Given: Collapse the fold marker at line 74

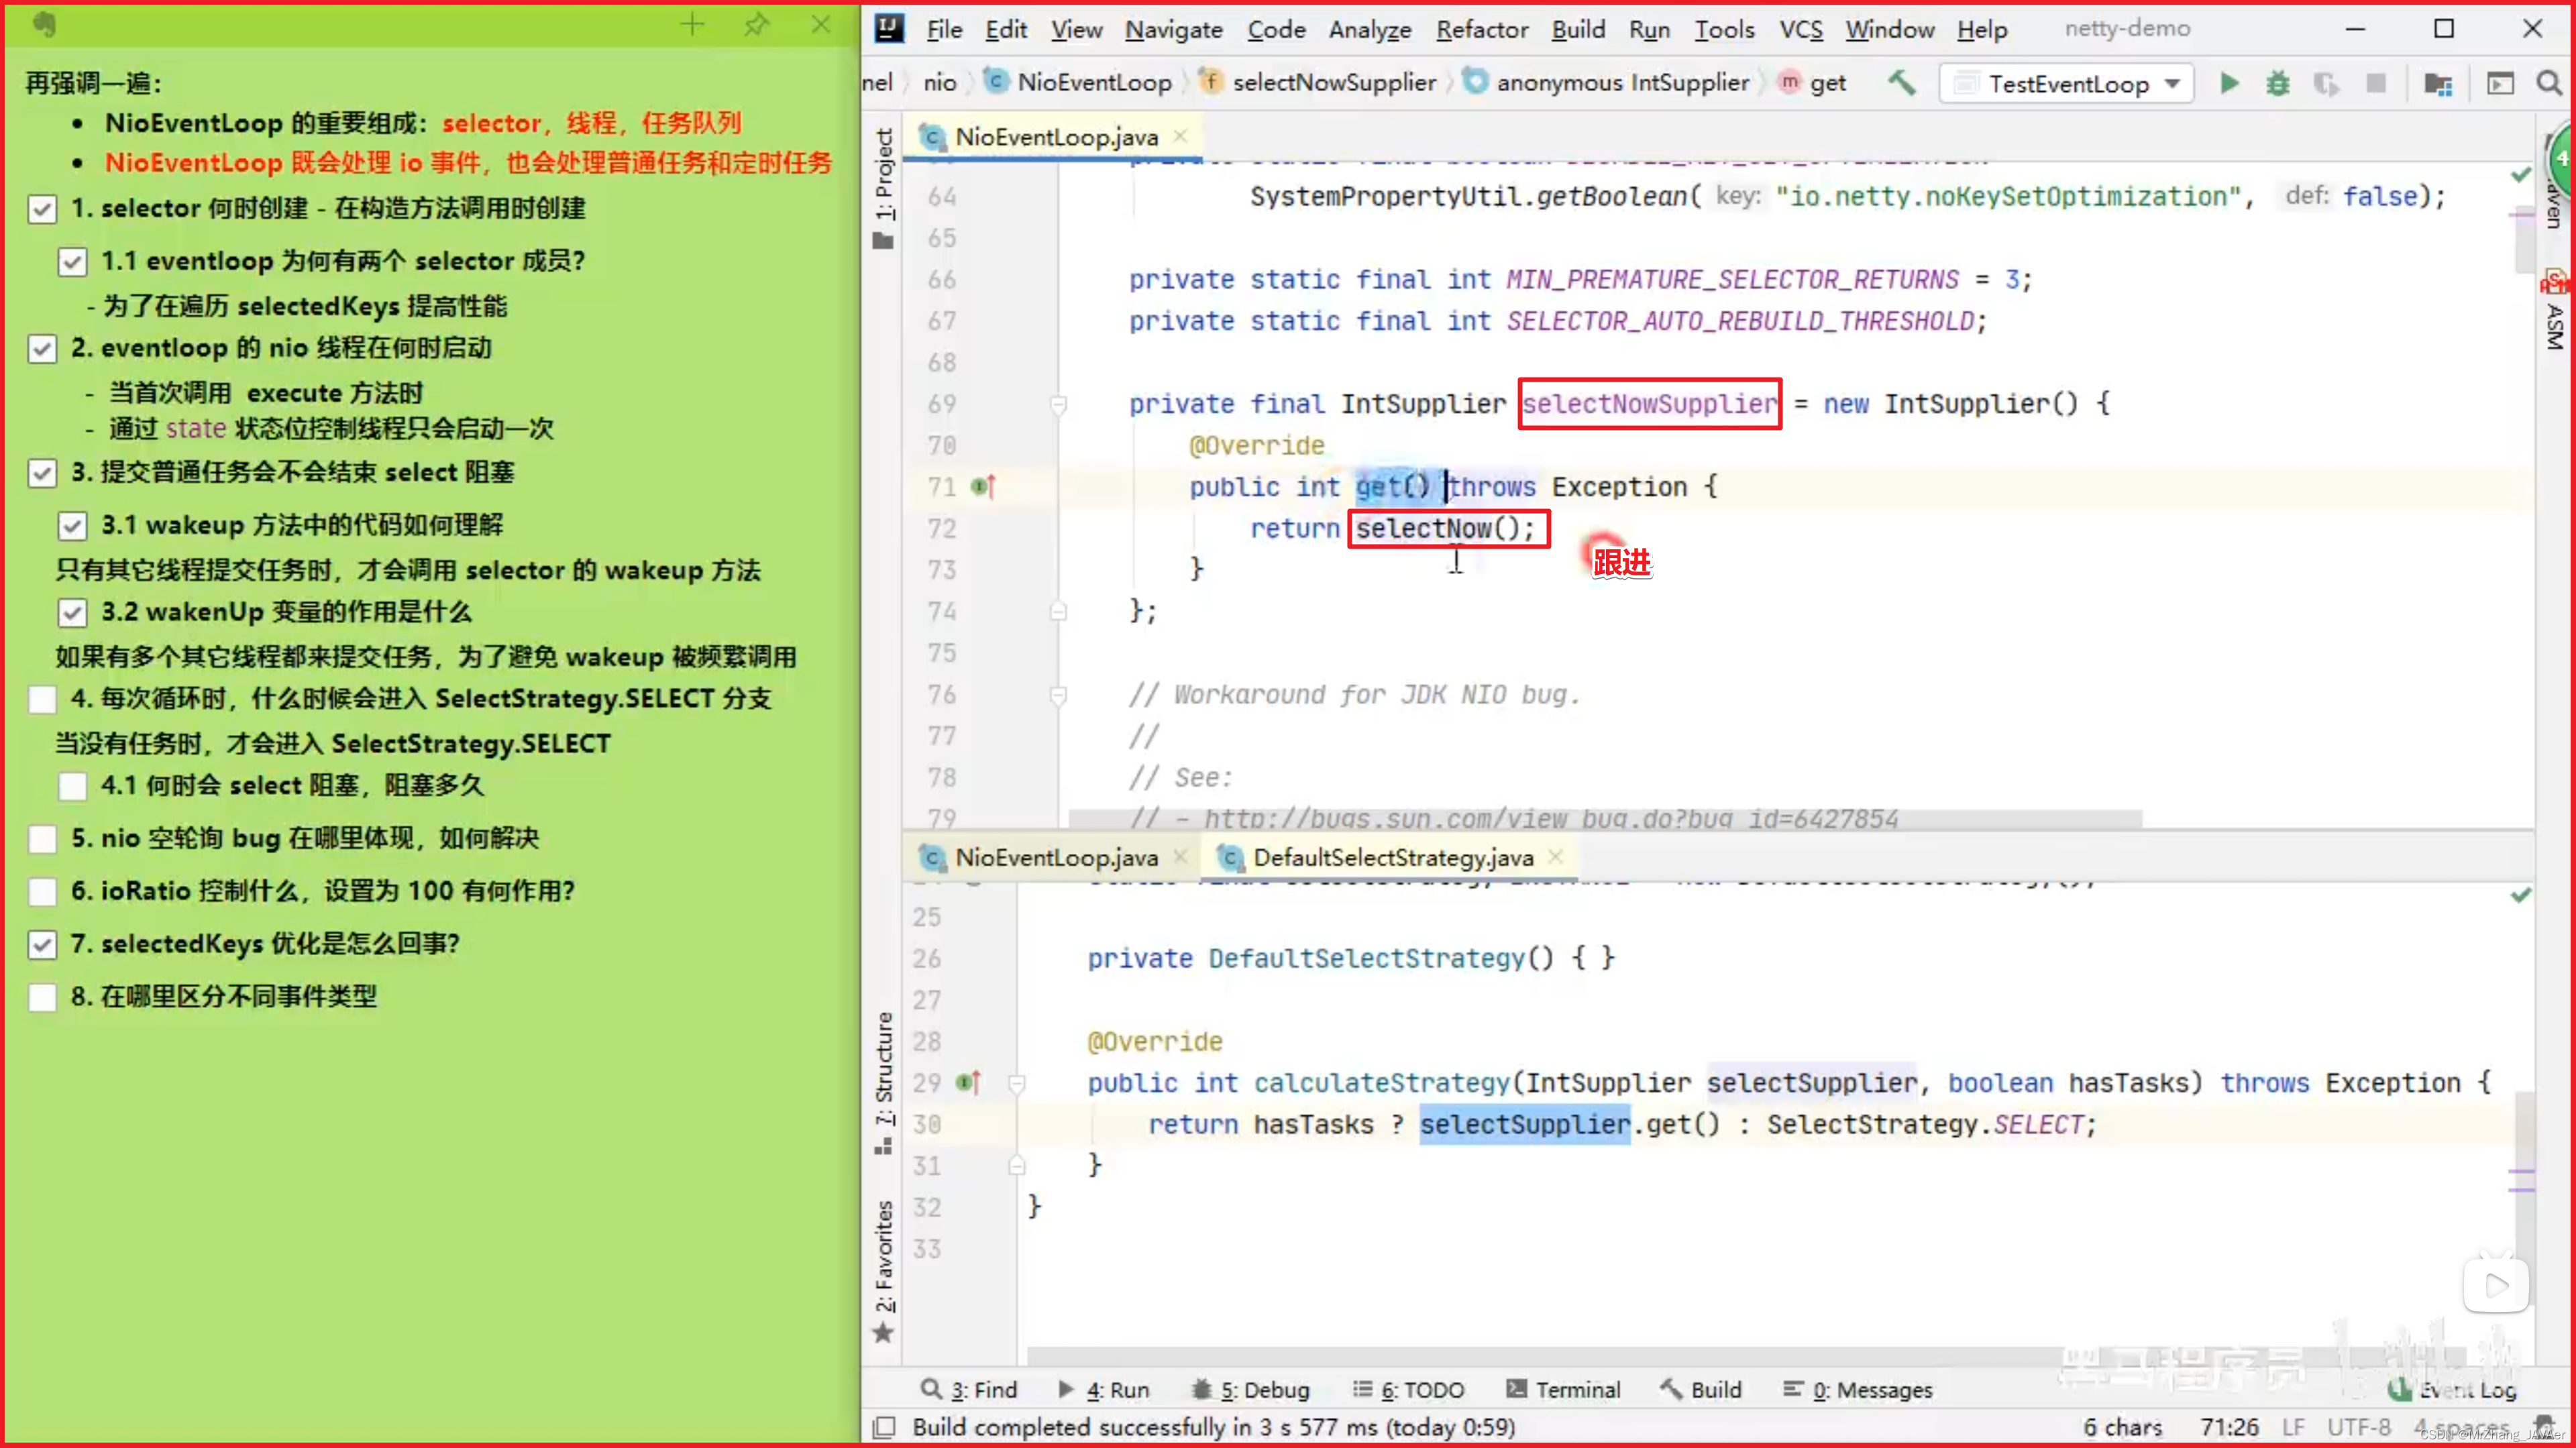Looking at the screenshot, I should 1058,611.
